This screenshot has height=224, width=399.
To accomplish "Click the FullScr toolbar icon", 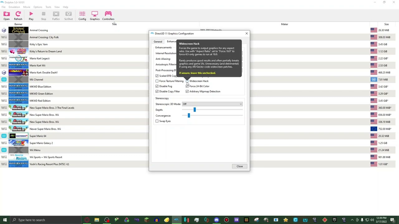I will click(56, 16).
